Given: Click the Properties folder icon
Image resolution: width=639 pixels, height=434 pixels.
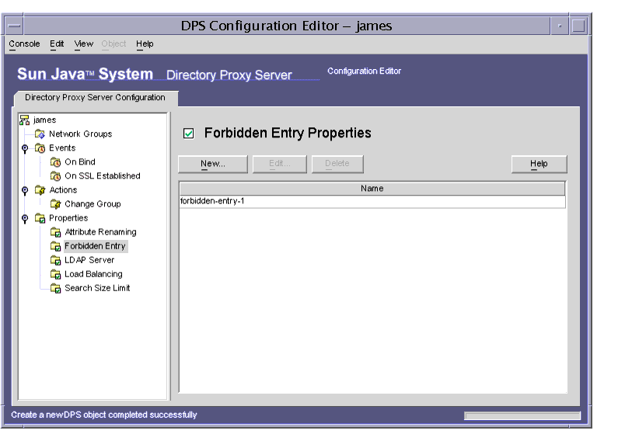Looking at the screenshot, I should point(40,218).
